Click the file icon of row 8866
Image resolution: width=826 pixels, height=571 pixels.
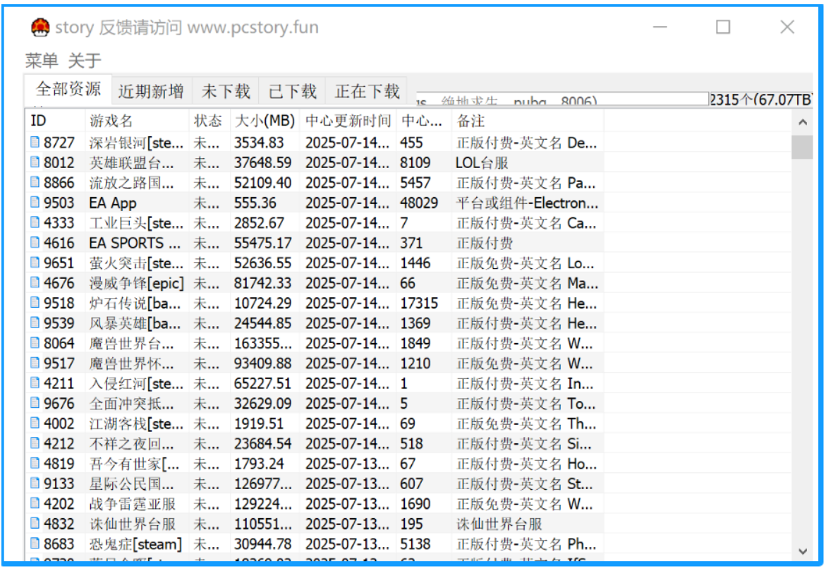tap(35, 182)
